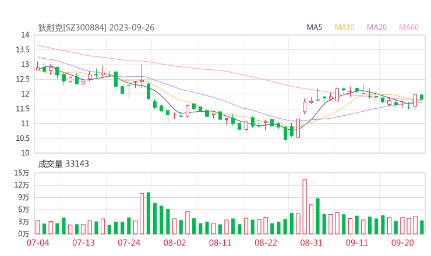The width and height of the screenshot is (431, 256).
Task: Click the 13.5 price axis label
Action: (x=23, y=49)
